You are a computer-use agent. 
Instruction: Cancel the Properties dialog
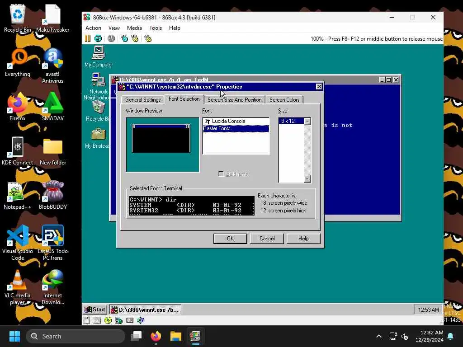[x=267, y=239]
